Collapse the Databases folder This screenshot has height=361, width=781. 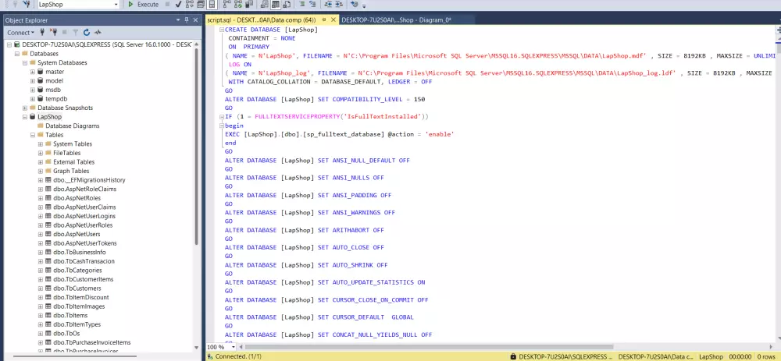coord(17,54)
